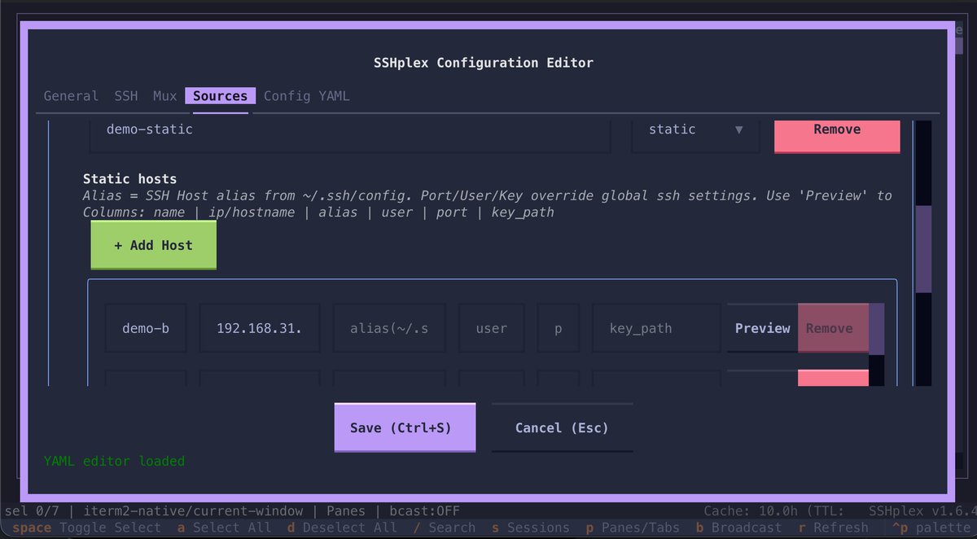Viewport: 977px width, 539px height.
Task: Remove the demo-b host row
Action: click(833, 328)
